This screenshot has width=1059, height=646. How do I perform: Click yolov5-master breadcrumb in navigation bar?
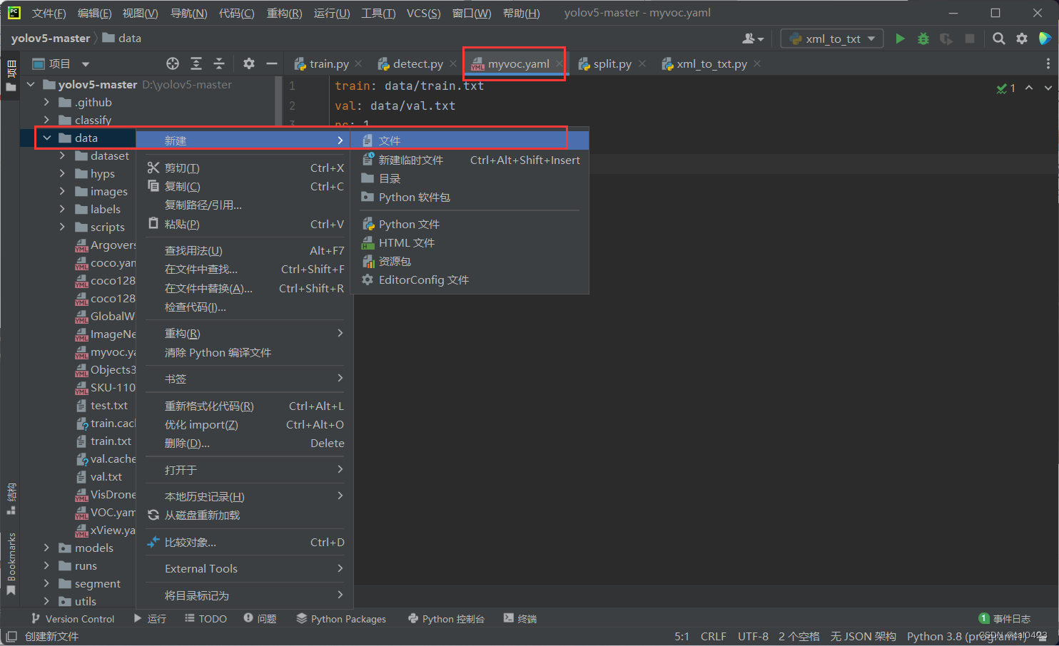coord(51,38)
